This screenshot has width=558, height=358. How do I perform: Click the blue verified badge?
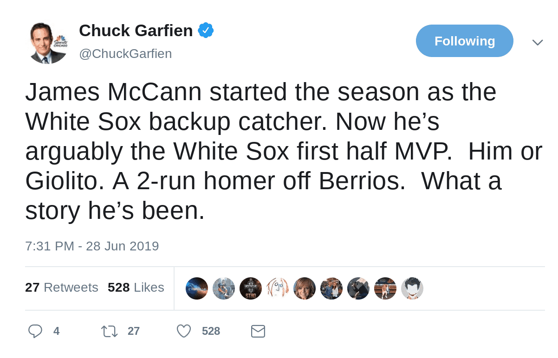[206, 31]
